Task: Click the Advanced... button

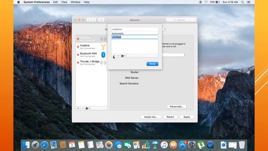Action: (x=176, y=107)
